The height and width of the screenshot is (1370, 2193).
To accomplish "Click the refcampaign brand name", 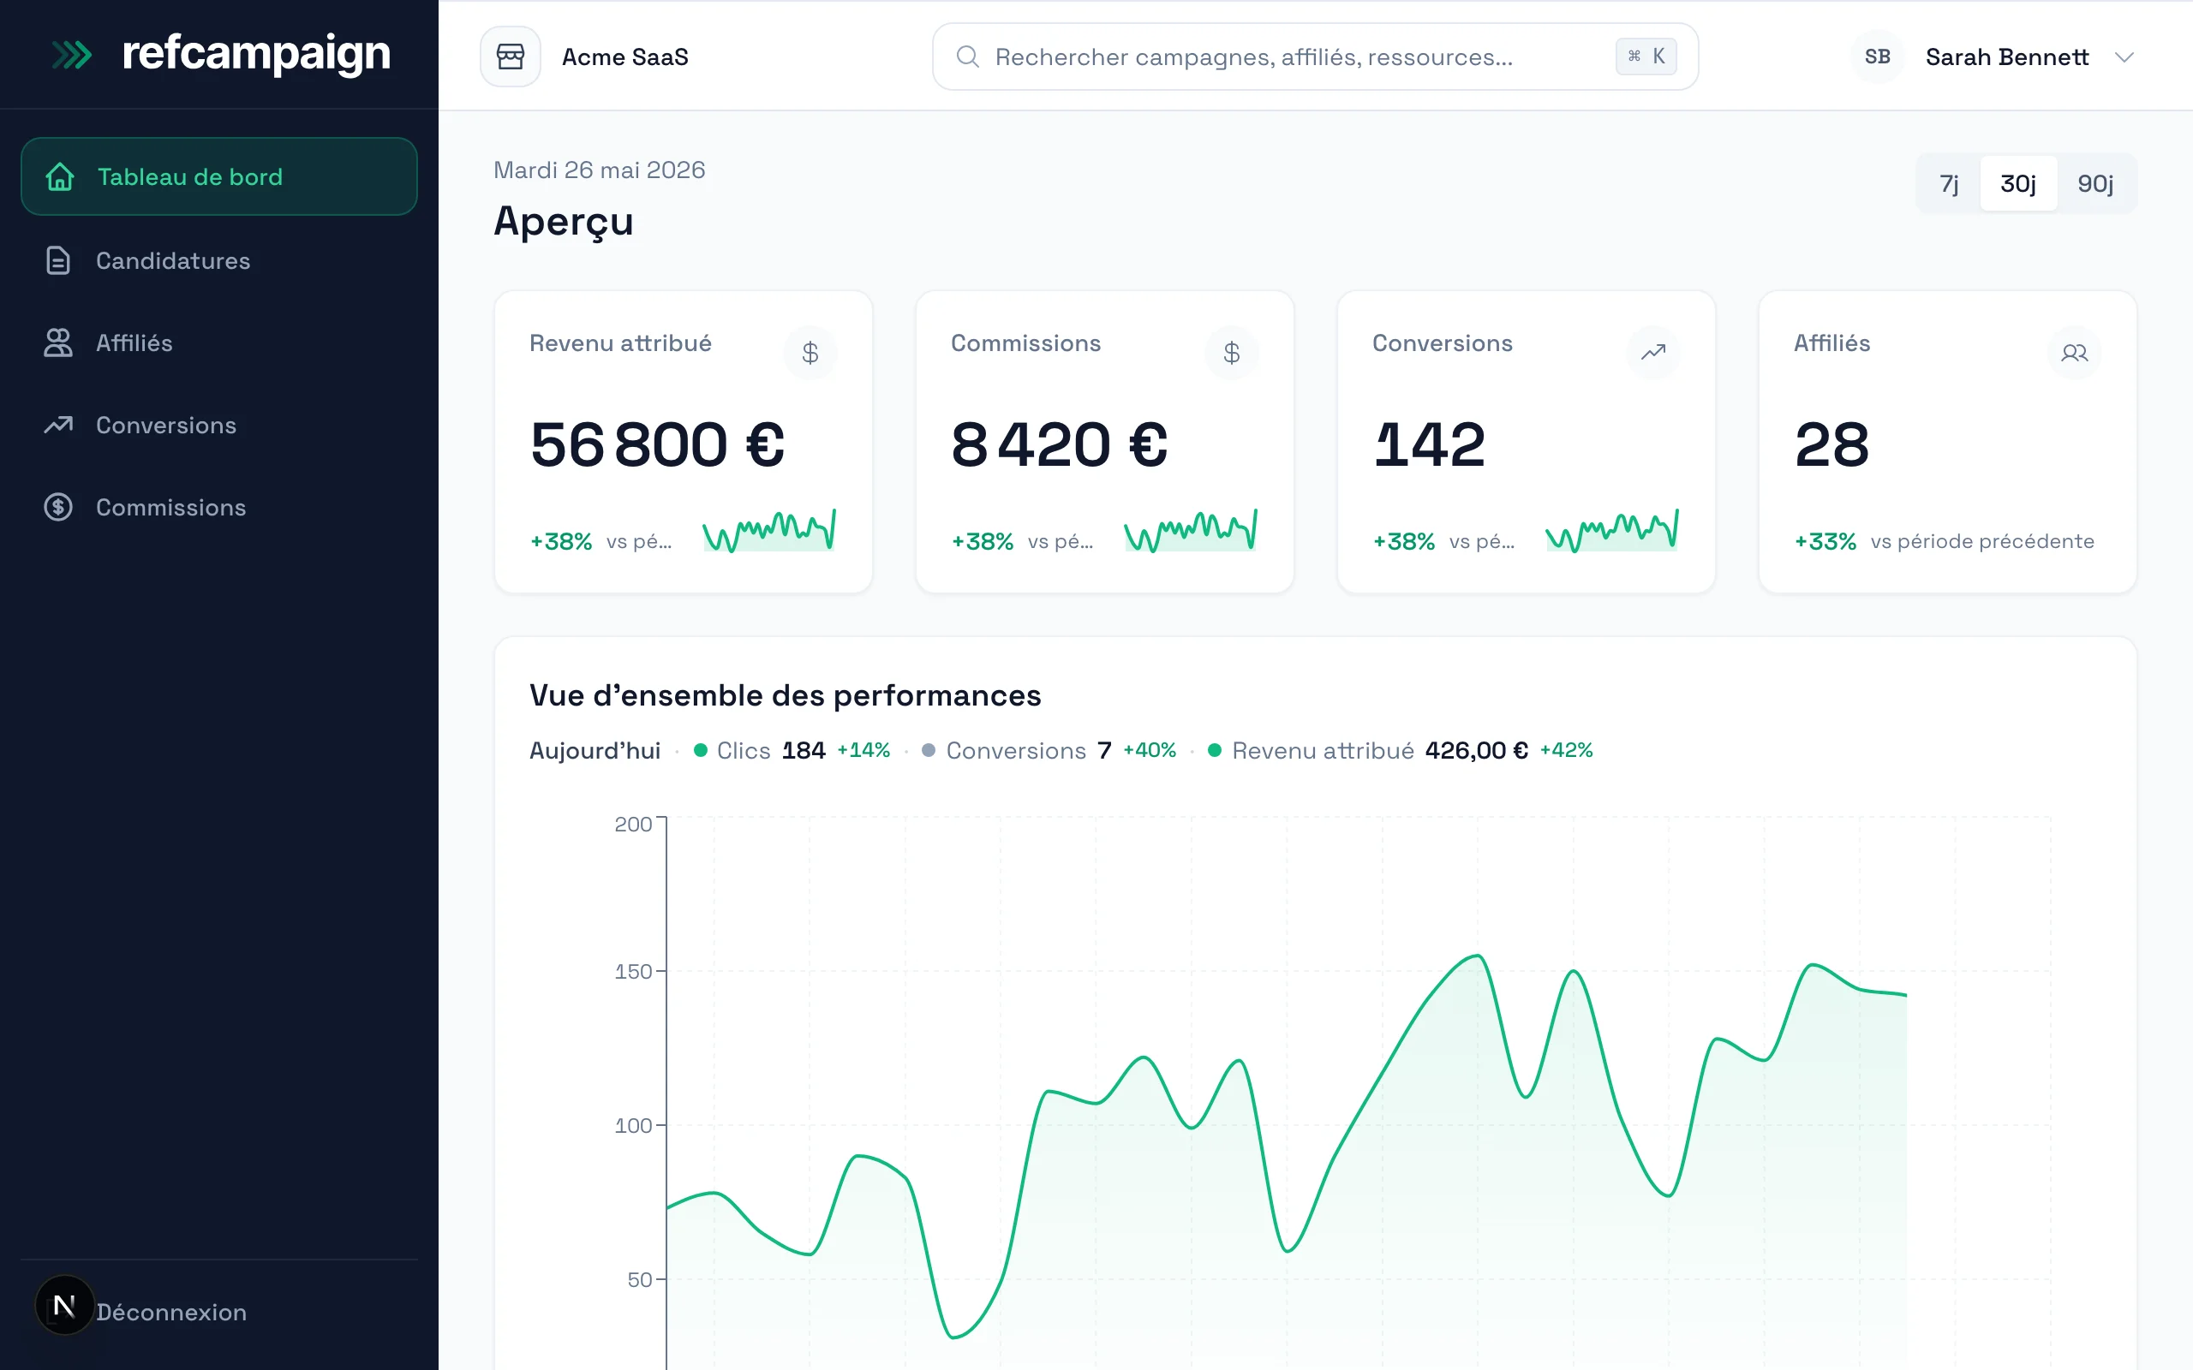I will click(256, 53).
